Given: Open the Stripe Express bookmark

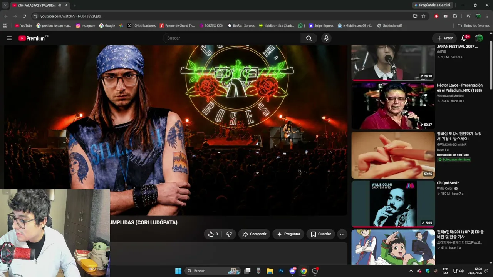Looking at the screenshot, I should 321,26.
